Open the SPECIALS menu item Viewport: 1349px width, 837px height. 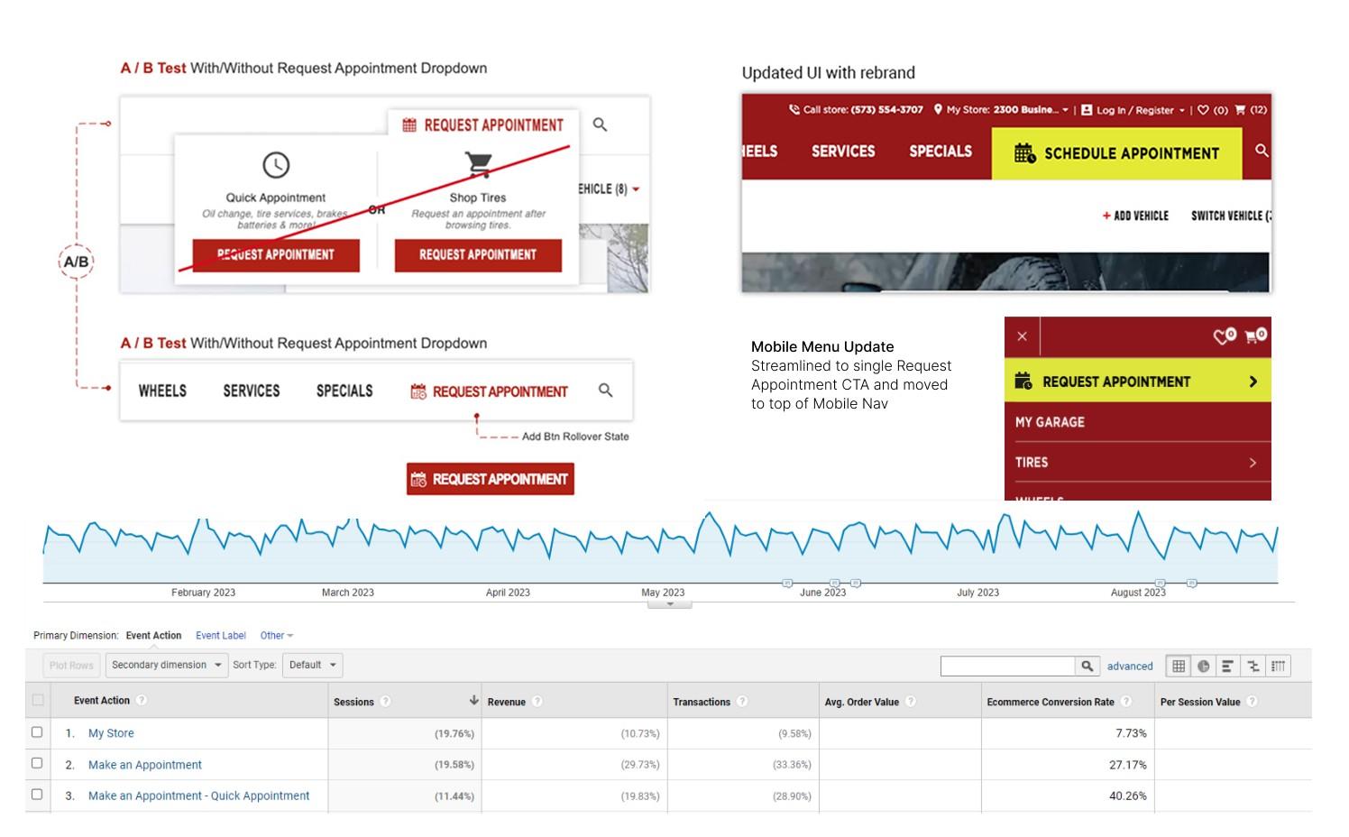941,152
